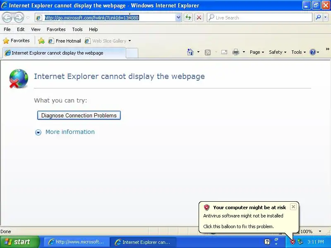Click the Home icon on command bar
The image size is (331, 248).
point(190,52)
